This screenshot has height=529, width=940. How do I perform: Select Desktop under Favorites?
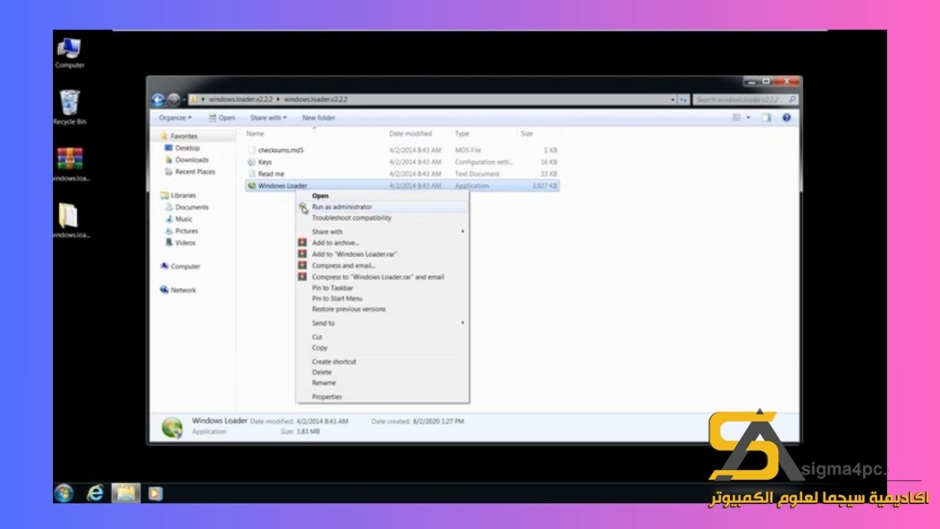[187, 148]
